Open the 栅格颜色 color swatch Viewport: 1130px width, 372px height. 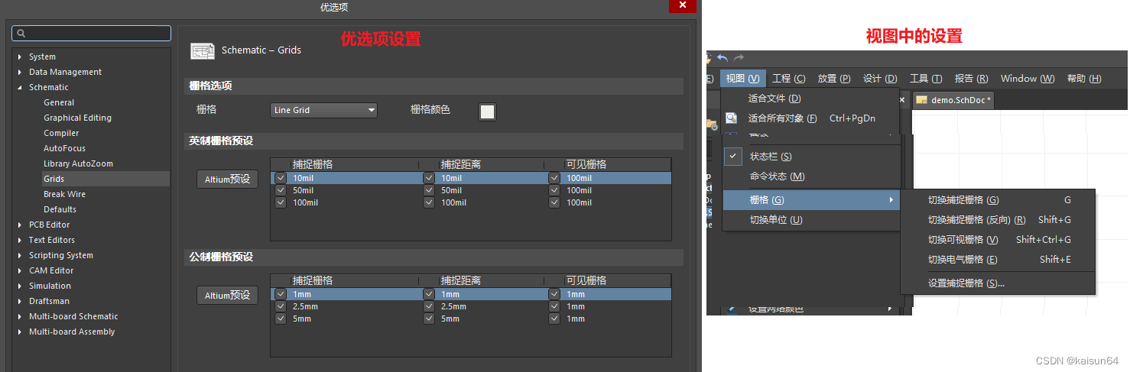(x=487, y=112)
